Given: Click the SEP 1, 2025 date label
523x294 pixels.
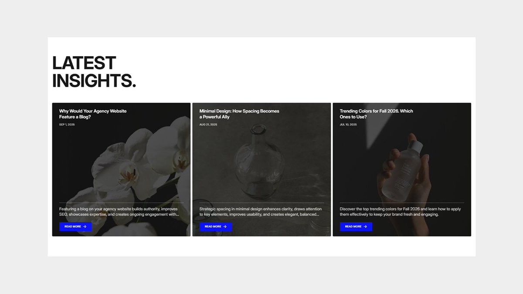Looking at the screenshot, I should (67, 125).
